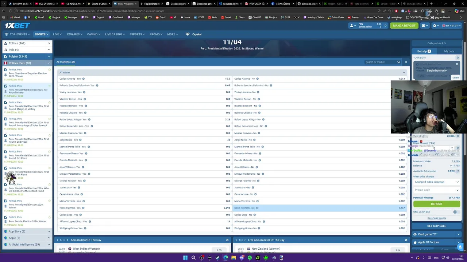Image resolution: width=467 pixels, height=262 pixels.
Task: Star the Senate Election 2026 Winner event
Action: pyautogui.click(x=50, y=217)
